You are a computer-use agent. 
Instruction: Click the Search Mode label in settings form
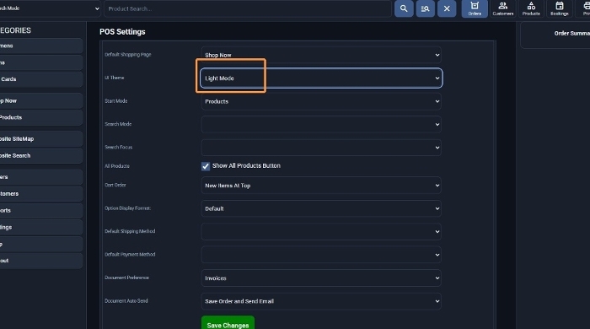[118, 124]
